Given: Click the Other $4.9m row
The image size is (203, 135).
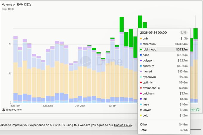Looking at the screenshot, I should [164, 124].
